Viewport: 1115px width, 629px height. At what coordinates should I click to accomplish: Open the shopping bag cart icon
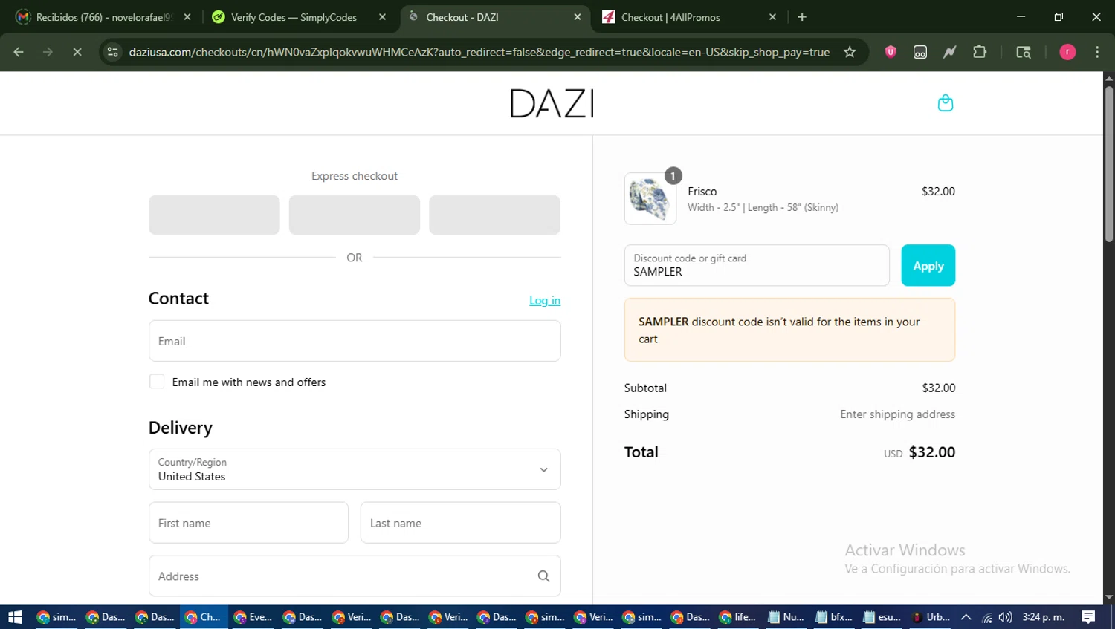click(x=945, y=102)
